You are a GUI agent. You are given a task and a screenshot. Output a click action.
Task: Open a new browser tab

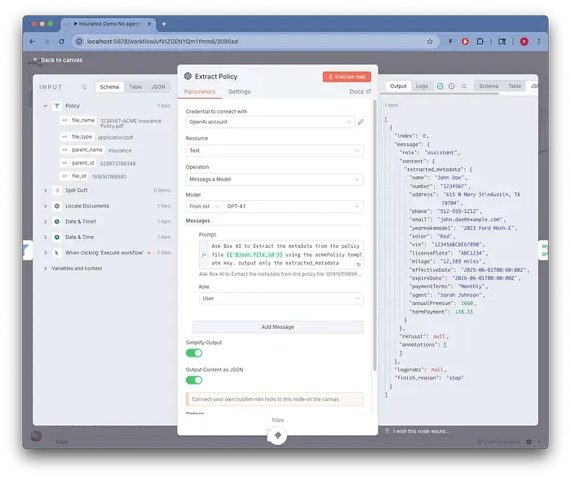[164, 24]
